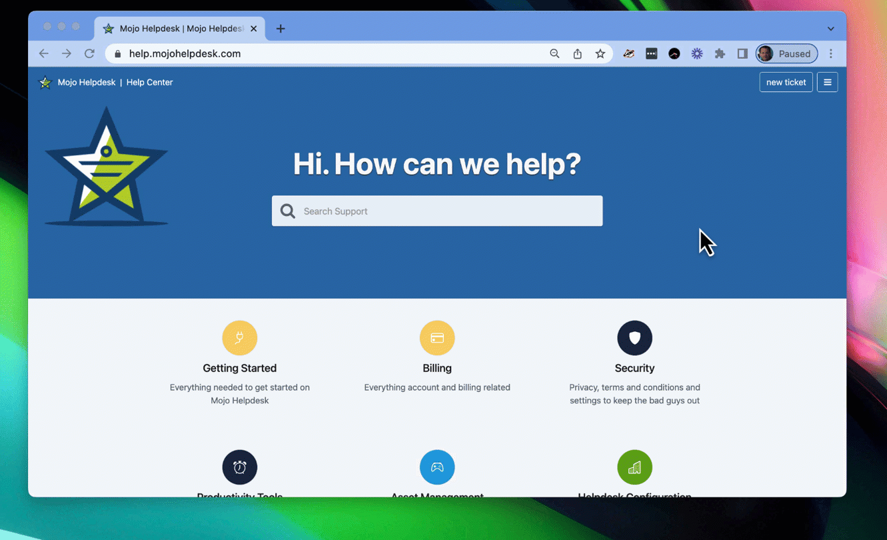The width and height of the screenshot is (887, 540).
Task: Click 'Everything account and billing related' text
Action: [x=437, y=387]
